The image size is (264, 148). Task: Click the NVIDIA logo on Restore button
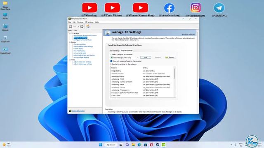coord(167,58)
